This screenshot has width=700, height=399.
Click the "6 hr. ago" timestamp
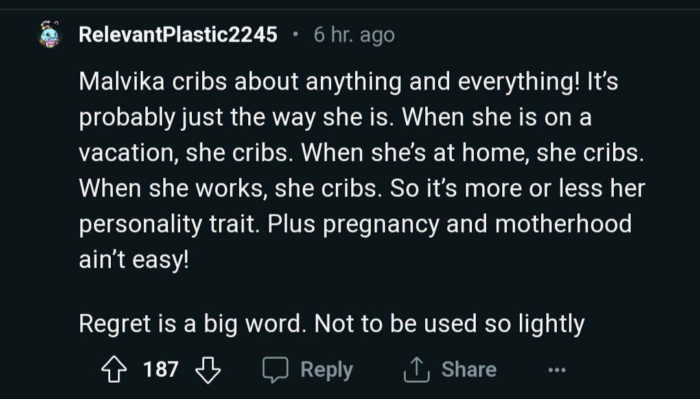pos(354,34)
